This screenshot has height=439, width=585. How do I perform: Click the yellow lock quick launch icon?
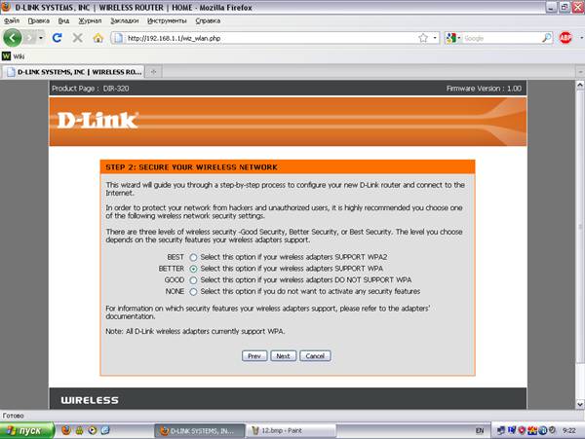[x=80, y=430]
